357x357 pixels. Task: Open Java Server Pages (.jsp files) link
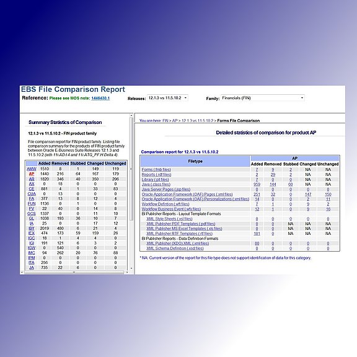tap(166, 190)
